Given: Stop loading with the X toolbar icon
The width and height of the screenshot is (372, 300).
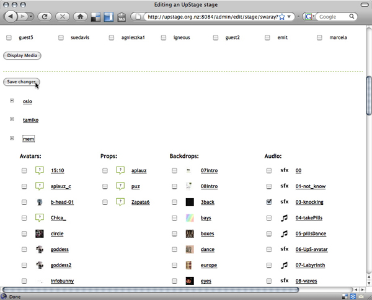Looking at the screenshot, I should click(x=63, y=17).
